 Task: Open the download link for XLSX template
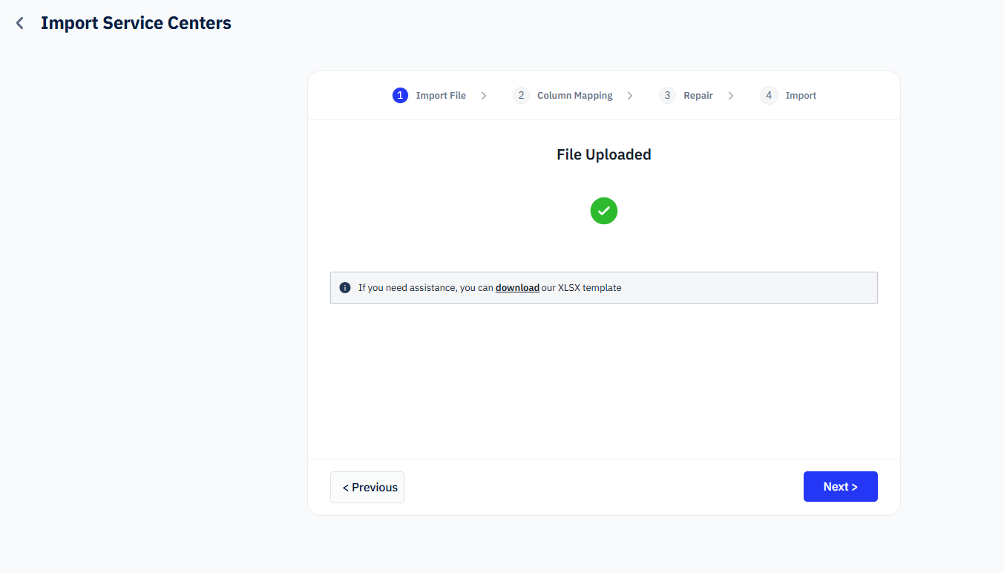(x=517, y=288)
